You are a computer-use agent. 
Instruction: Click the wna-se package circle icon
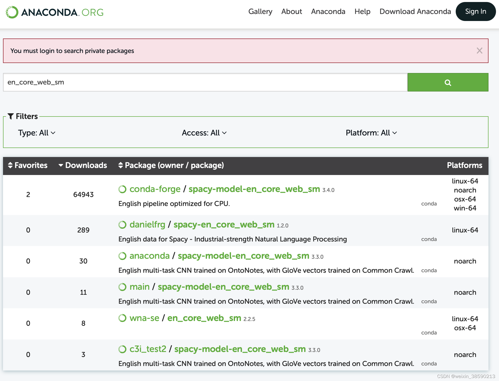tap(122, 318)
